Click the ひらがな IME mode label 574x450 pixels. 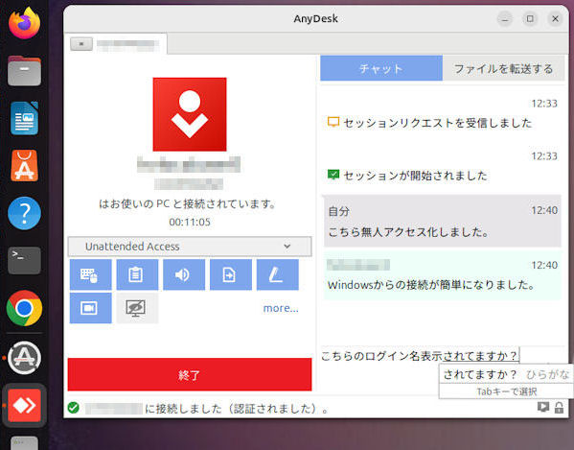coord(547,374)
